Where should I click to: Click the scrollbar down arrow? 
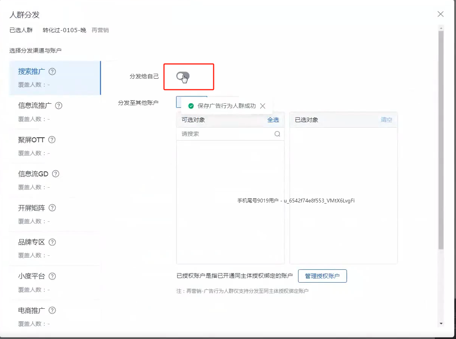click(440, 324)
